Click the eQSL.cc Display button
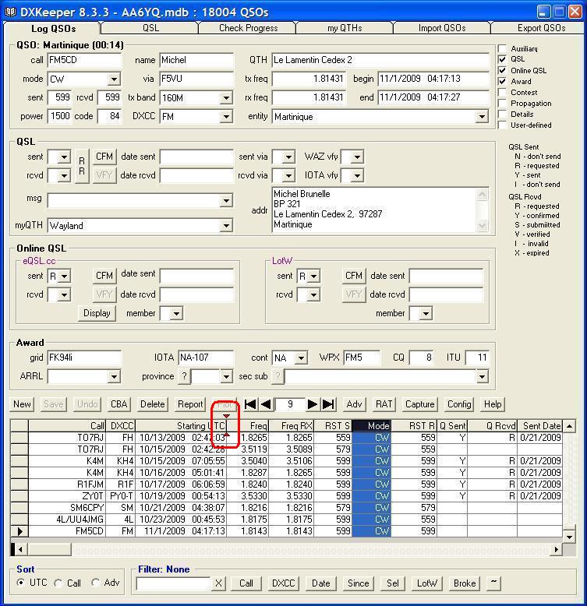Screen dimensions: 587x606 pyautogui.click(x=97, y=313)
